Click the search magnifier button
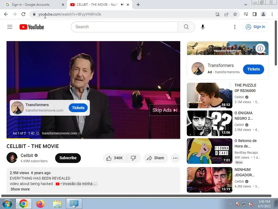The height and width of the screenshot is (209, 278). (x=186, y=27)
